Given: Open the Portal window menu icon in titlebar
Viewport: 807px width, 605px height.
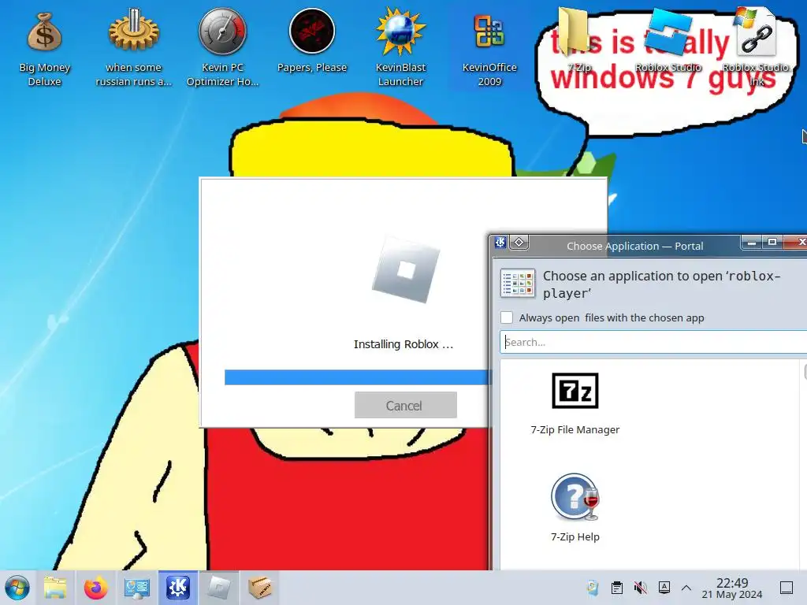Looking at the screenshot, I should pyautogui.click(x=500, y=243).
